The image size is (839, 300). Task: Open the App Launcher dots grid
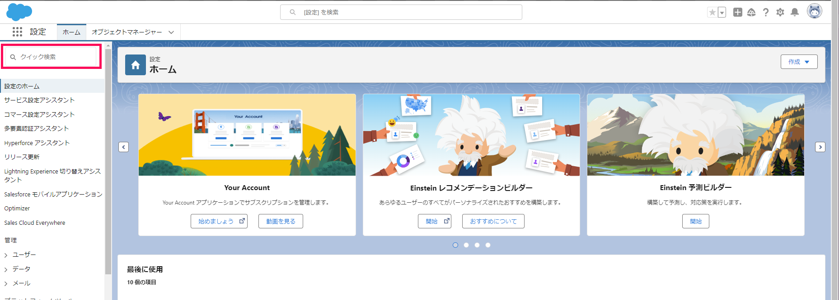(17, 32)
